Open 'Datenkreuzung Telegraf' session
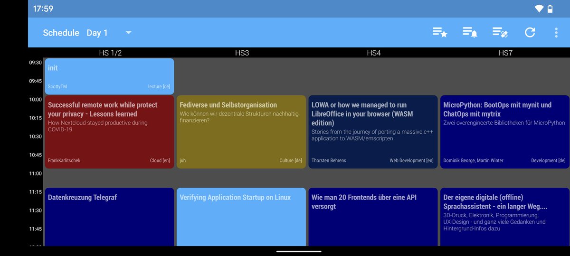 tap(109, 217)
